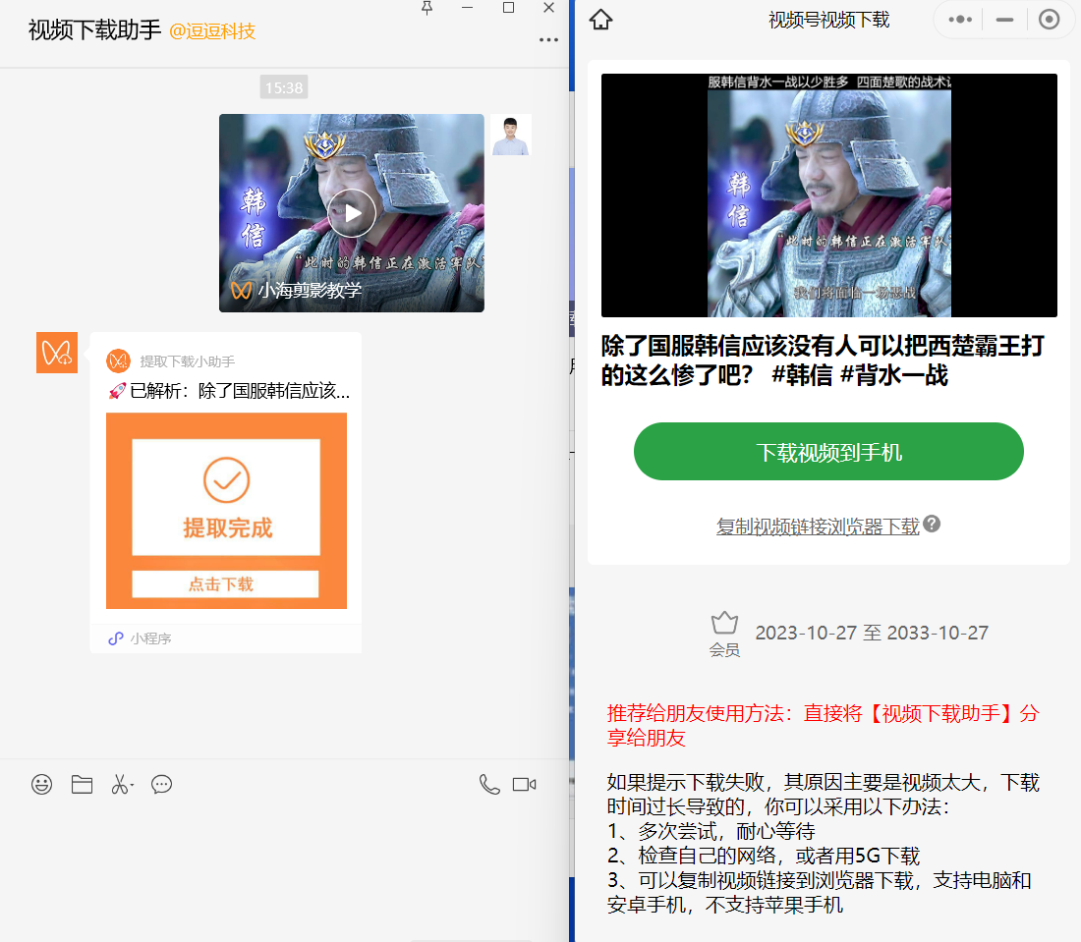Viewport: 1081px width, 942px height.
Task: Click 复制视频链接浏览器下载 link
Action: click(x=818, y=526)
